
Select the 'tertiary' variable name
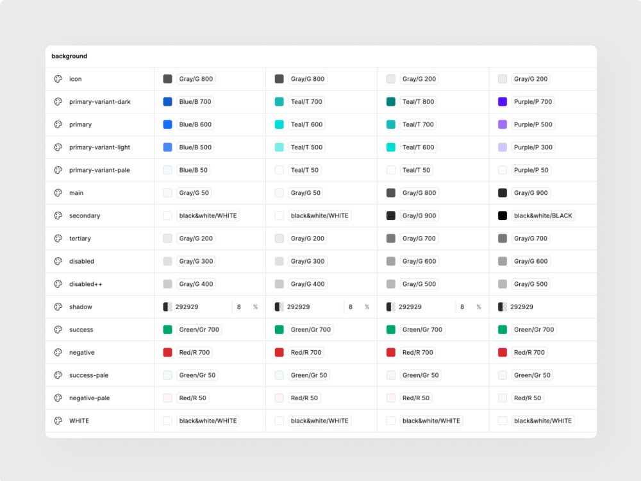(80, 239)
